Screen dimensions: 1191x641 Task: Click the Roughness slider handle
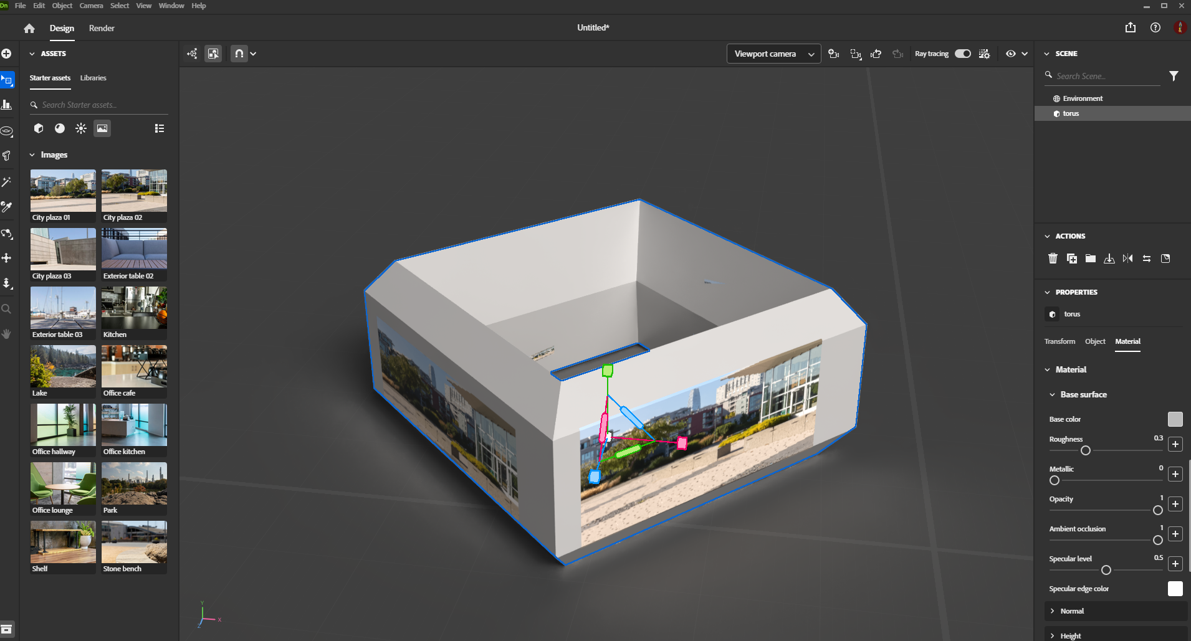(x=1086, y=450)
